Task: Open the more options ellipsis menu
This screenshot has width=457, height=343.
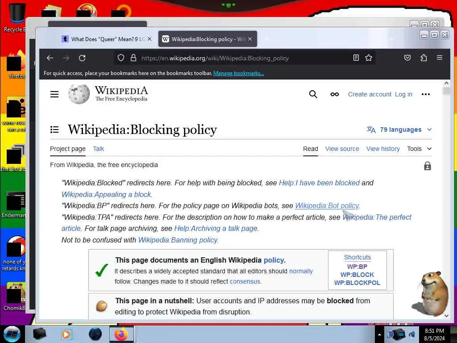Action: [x=425, y=94]
